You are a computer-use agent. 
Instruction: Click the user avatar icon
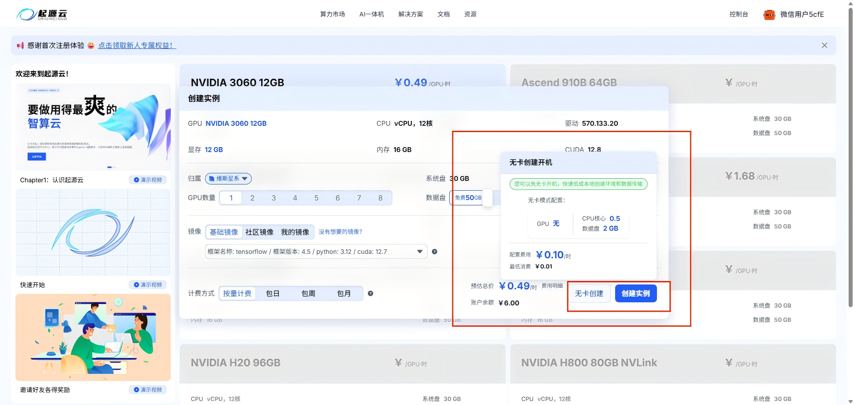pyautogui.click(x=769, y=15)
